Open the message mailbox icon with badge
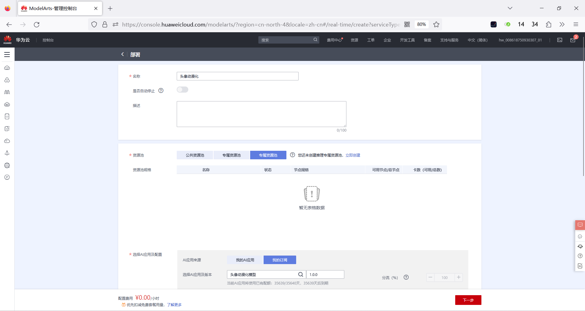Viewport: 585px width, 311px height. 573,40
